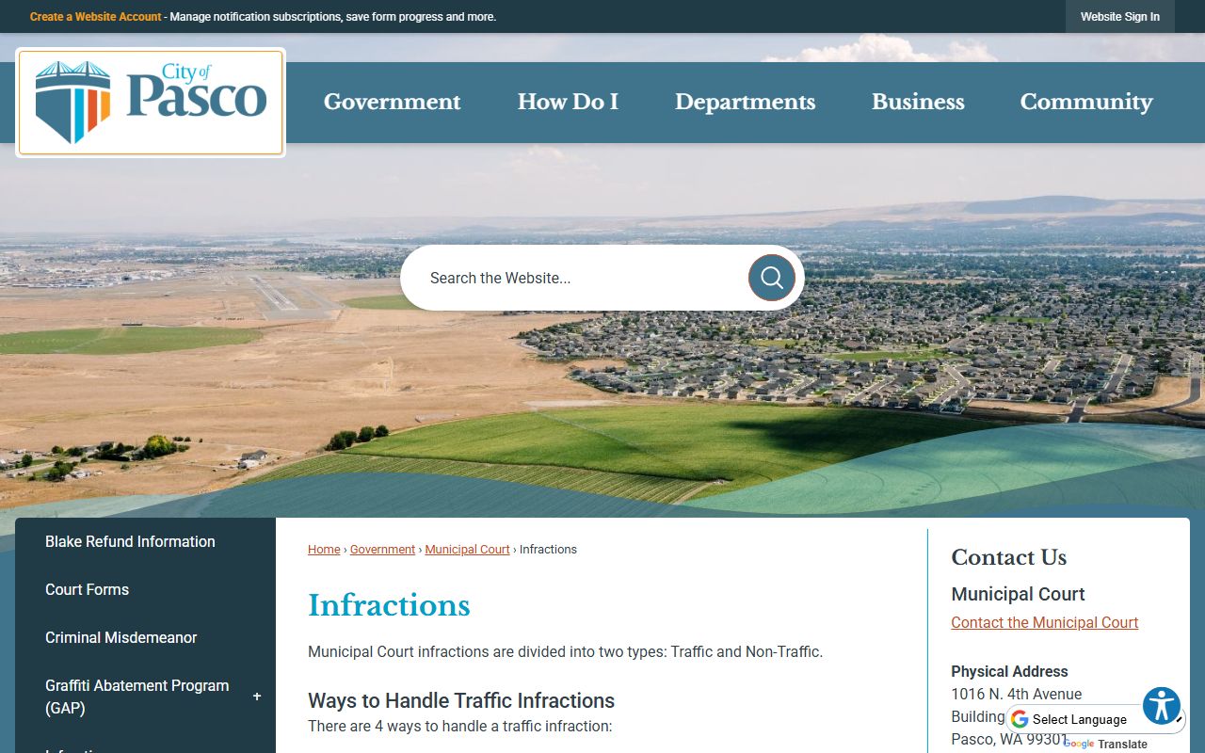Click the Contact Us heading
Viewport: 1205px width, 753px height.
pyautogui.click(x=1008, y=557)
